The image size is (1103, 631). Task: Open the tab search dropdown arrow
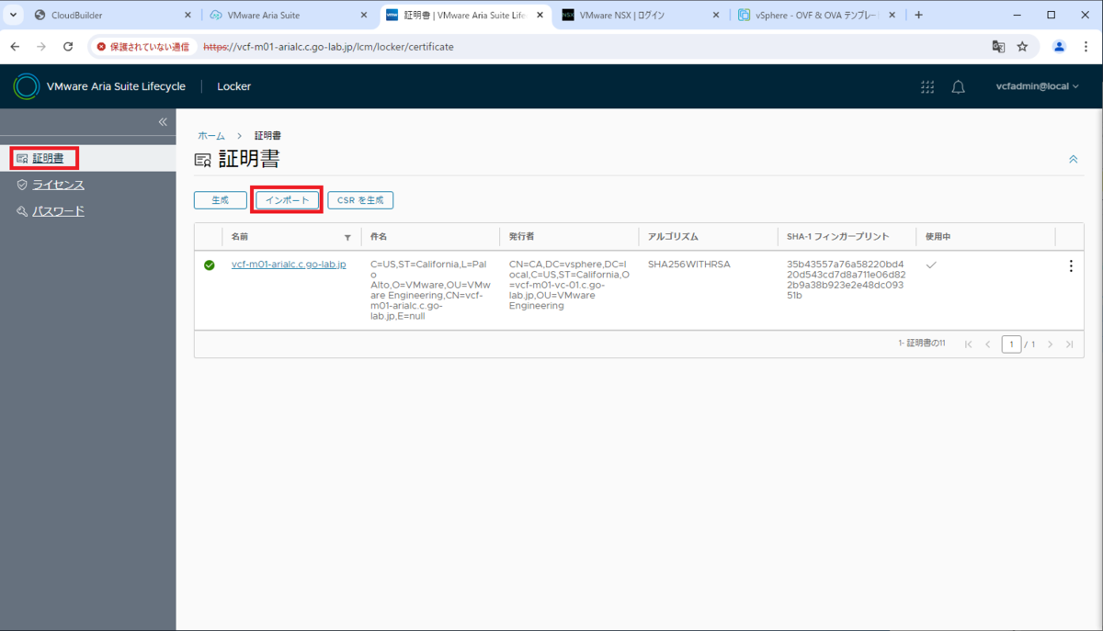pos(13,16)
